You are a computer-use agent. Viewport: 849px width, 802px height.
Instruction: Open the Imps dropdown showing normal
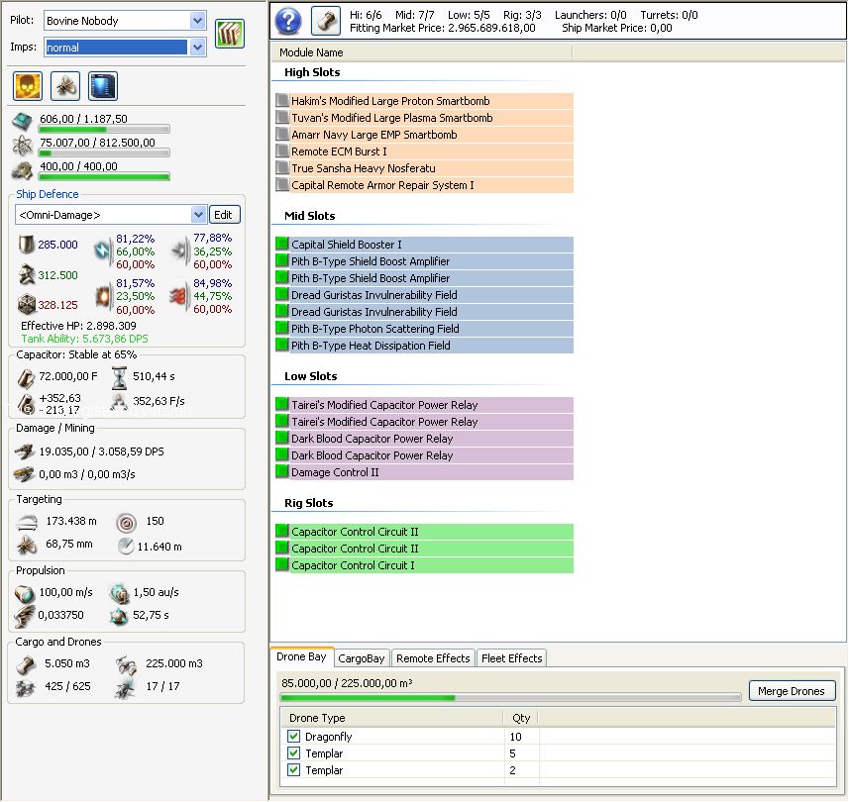[125, 48]
